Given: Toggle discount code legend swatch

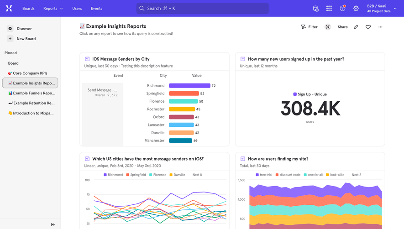Looking at the screenshot, I should [x=277, y=175].
